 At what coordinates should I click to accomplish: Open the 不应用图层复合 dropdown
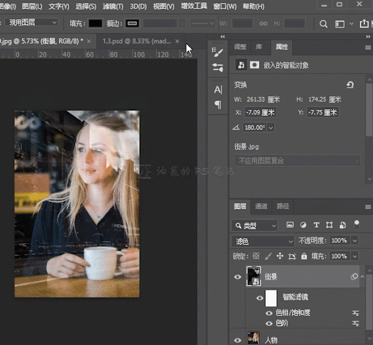point(297,161)
